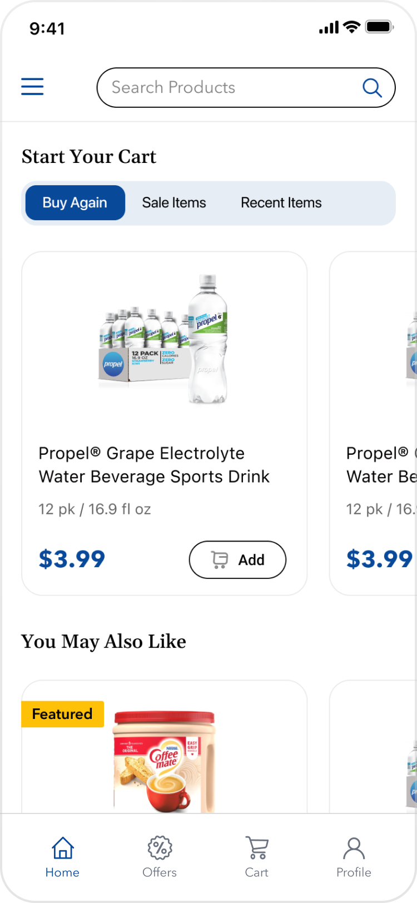Screen dimensions: 417x903
Task: Focus the Search Products field
Action: tap(222, 87)
